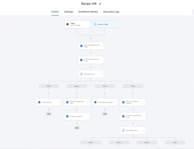
Task: Add a step below Transfer call to Agent
Action: 105,109
